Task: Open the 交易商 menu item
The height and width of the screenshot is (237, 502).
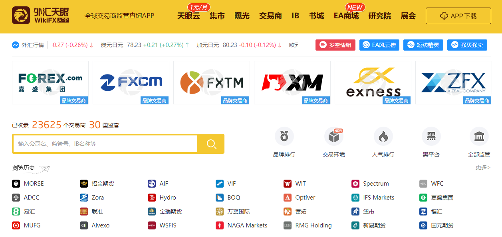Action: (x=270, y=16)
